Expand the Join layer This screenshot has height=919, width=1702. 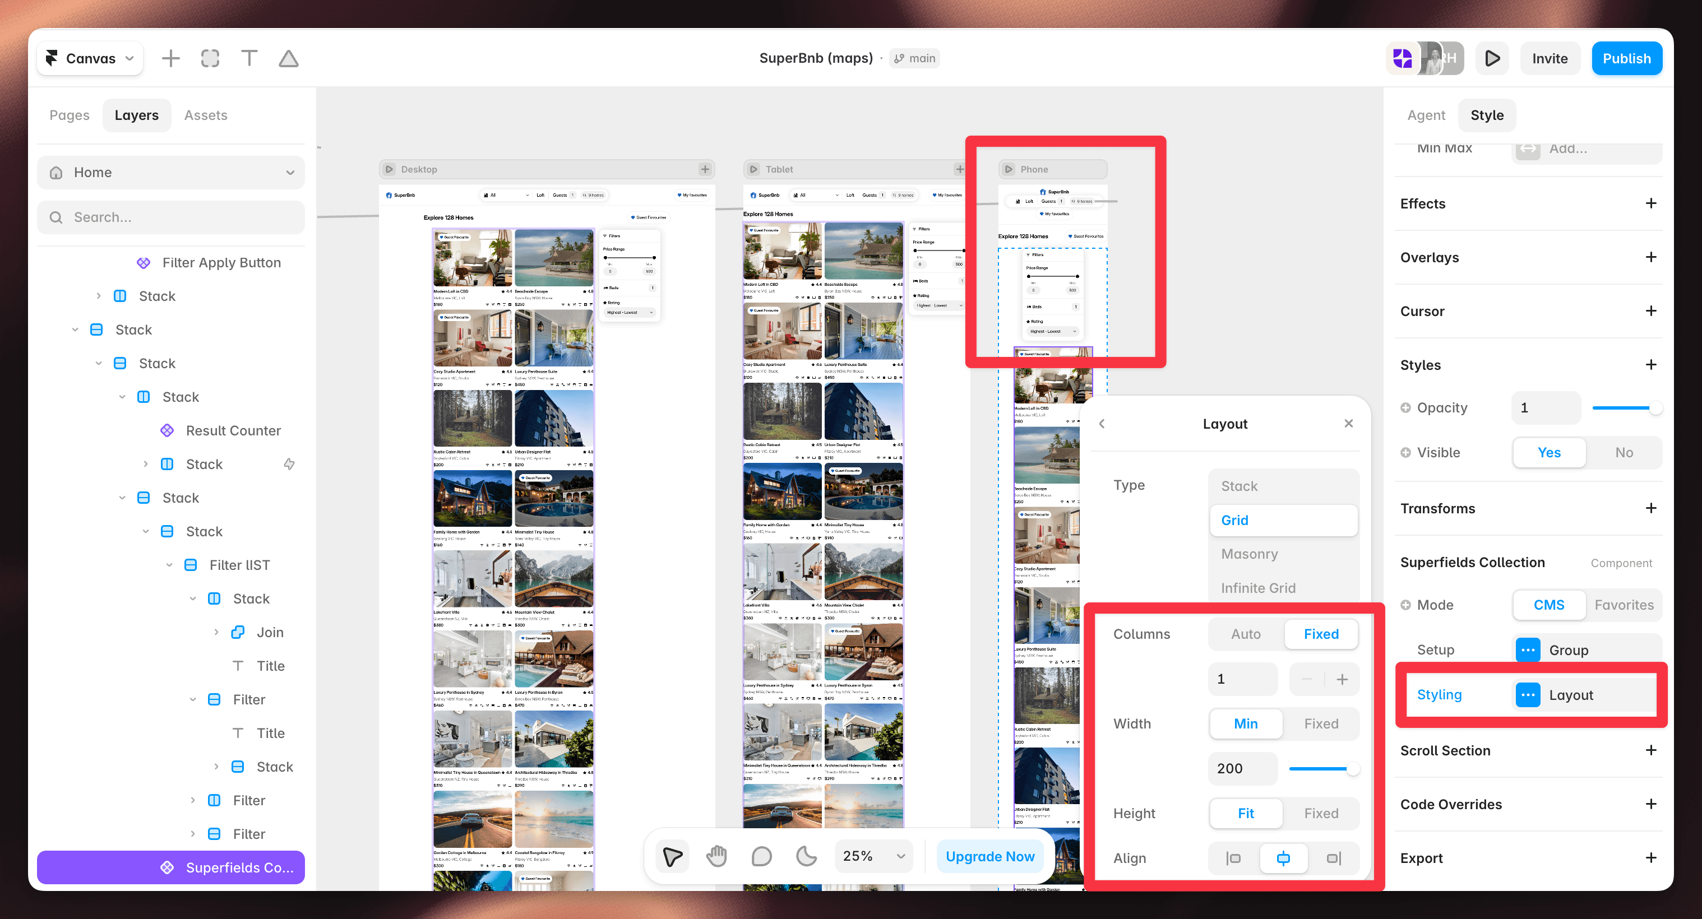pyautogui.click(x=216, y=633)
